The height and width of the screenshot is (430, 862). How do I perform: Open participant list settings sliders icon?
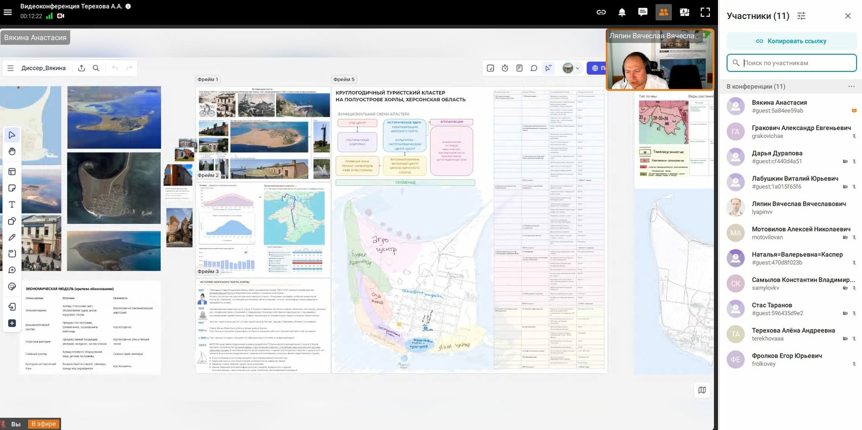point(801,16)
